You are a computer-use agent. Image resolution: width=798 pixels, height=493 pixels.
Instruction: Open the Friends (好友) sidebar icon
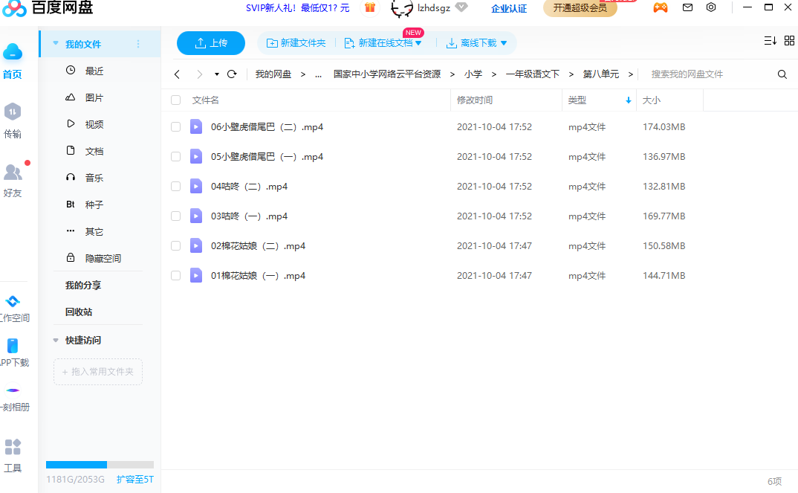13,173
